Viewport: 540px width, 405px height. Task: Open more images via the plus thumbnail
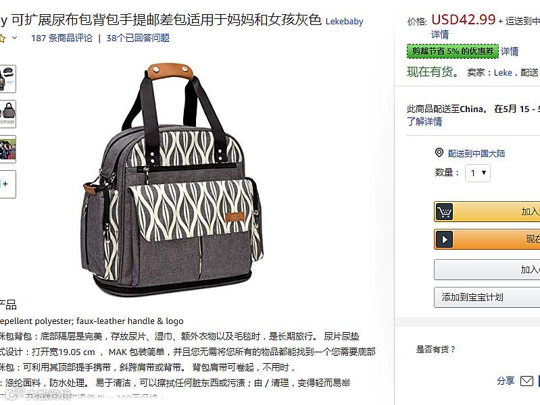pos(7,184)
